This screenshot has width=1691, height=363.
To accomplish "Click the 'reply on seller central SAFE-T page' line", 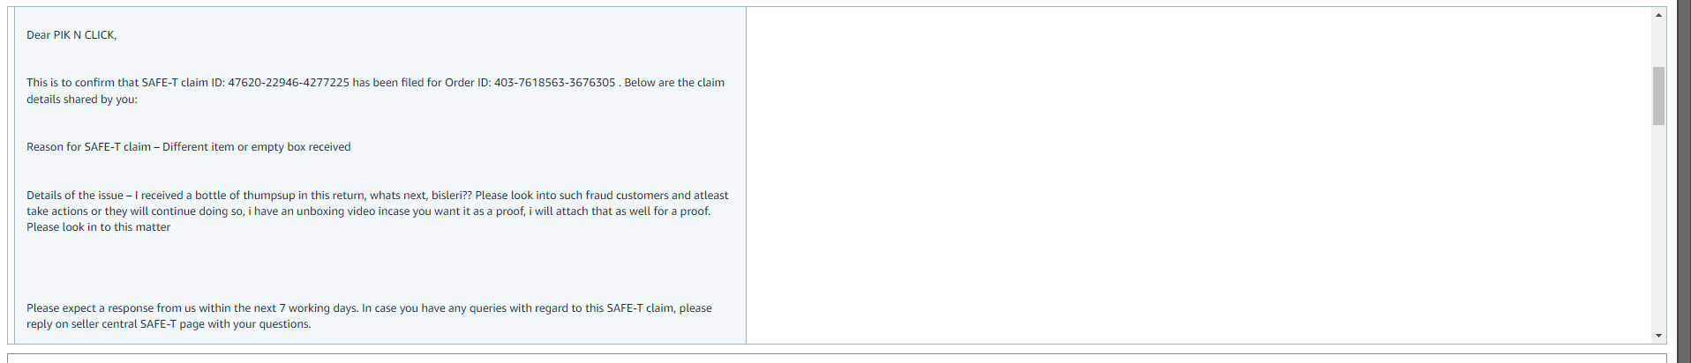I will pos(169,324).
